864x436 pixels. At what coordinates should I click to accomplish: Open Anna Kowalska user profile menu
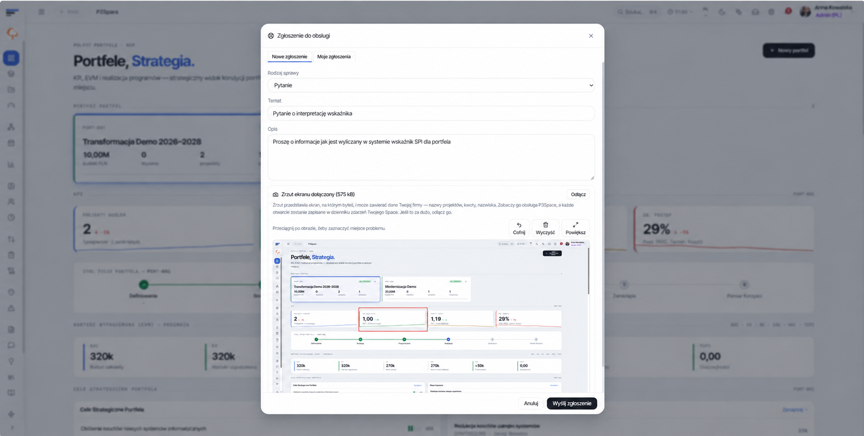pyautogui.click(x=825, y=12)
